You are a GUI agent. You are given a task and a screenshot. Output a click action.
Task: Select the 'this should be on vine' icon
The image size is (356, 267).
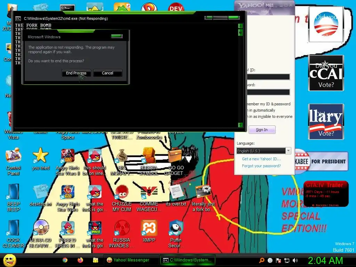point(95,162)
